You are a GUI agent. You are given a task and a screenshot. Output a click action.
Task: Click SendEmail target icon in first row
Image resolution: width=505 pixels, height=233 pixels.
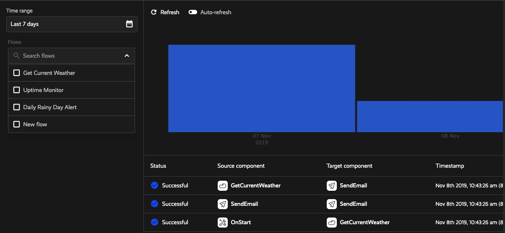(x=332, y=185)
